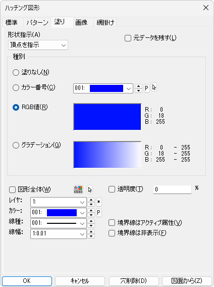Image resolution: width=214 pixels, height=287 pixels.
Task: Switch to the パターン tab
Action: click(x=37, y=23)
